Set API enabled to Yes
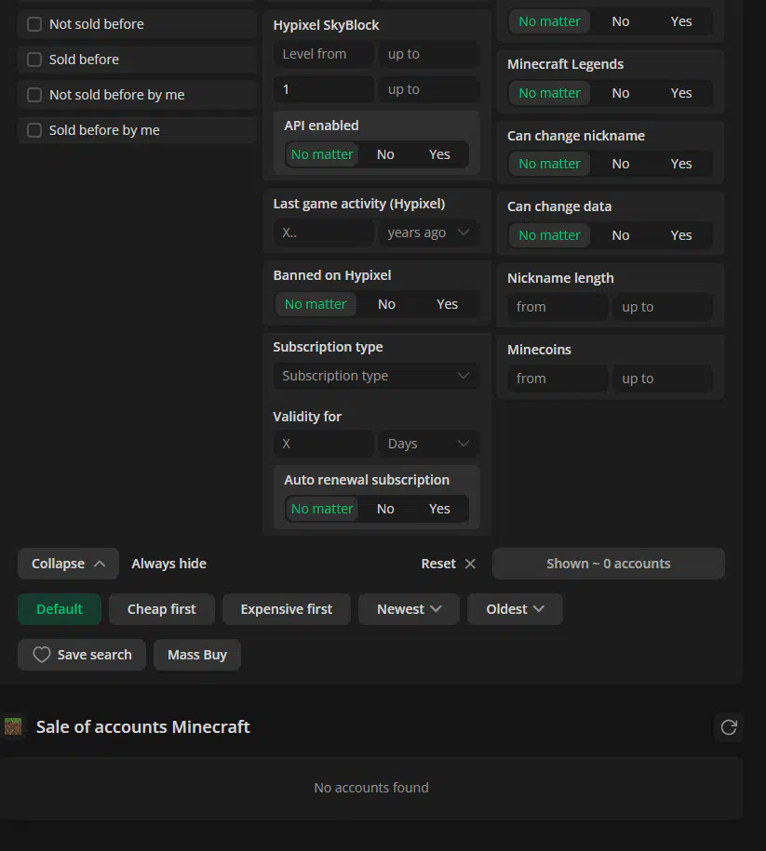 click(439, 154)
